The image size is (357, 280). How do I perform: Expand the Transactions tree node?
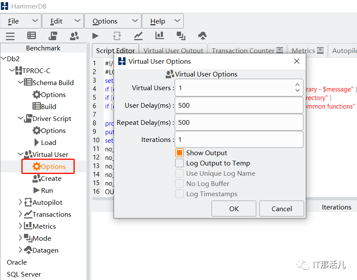point(20,214)
